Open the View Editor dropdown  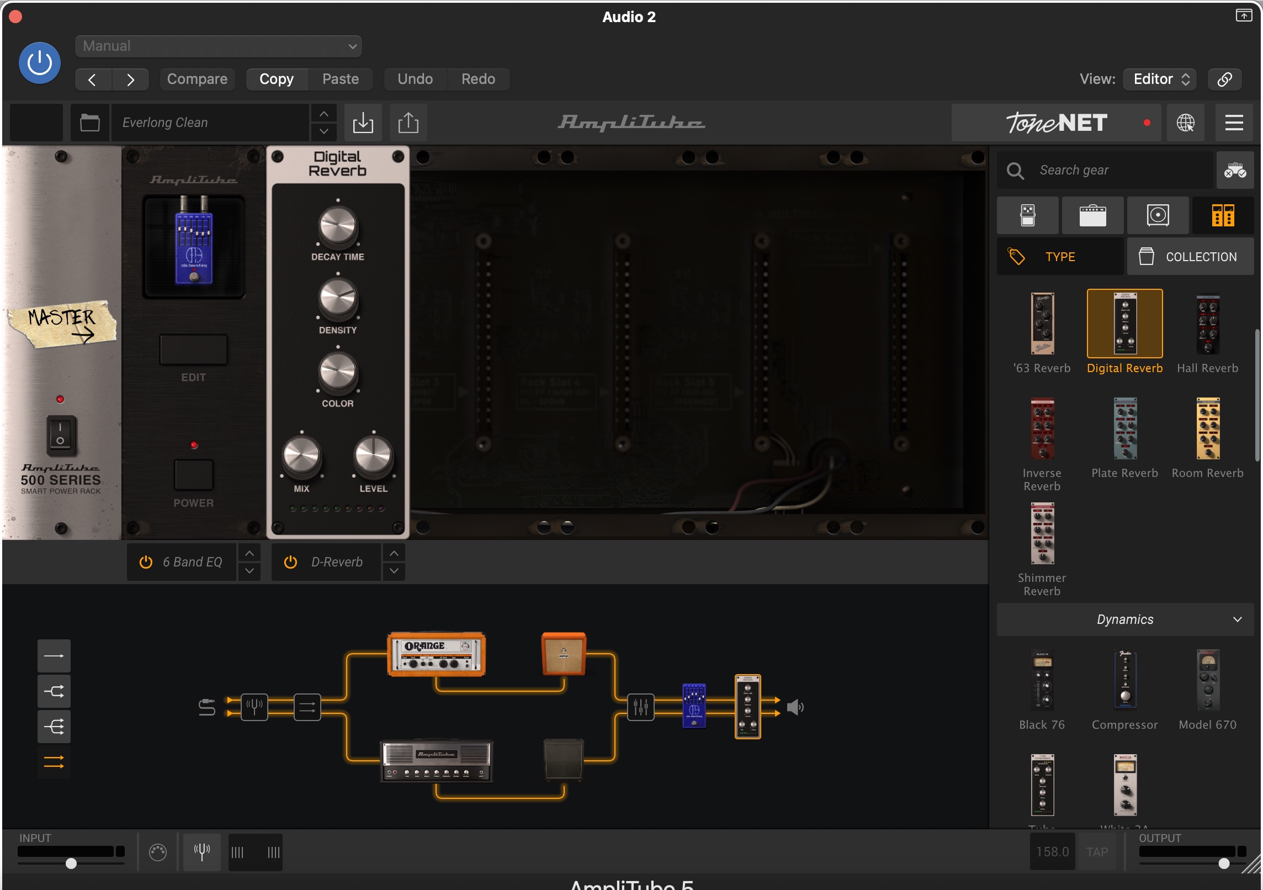pos(1160,80)
